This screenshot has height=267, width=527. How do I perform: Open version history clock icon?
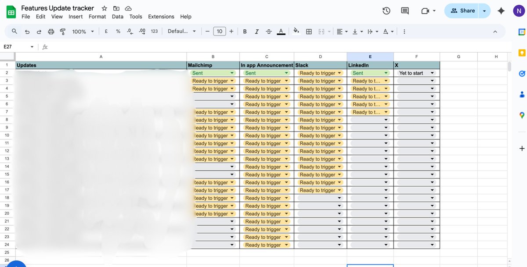coord(386,11)
